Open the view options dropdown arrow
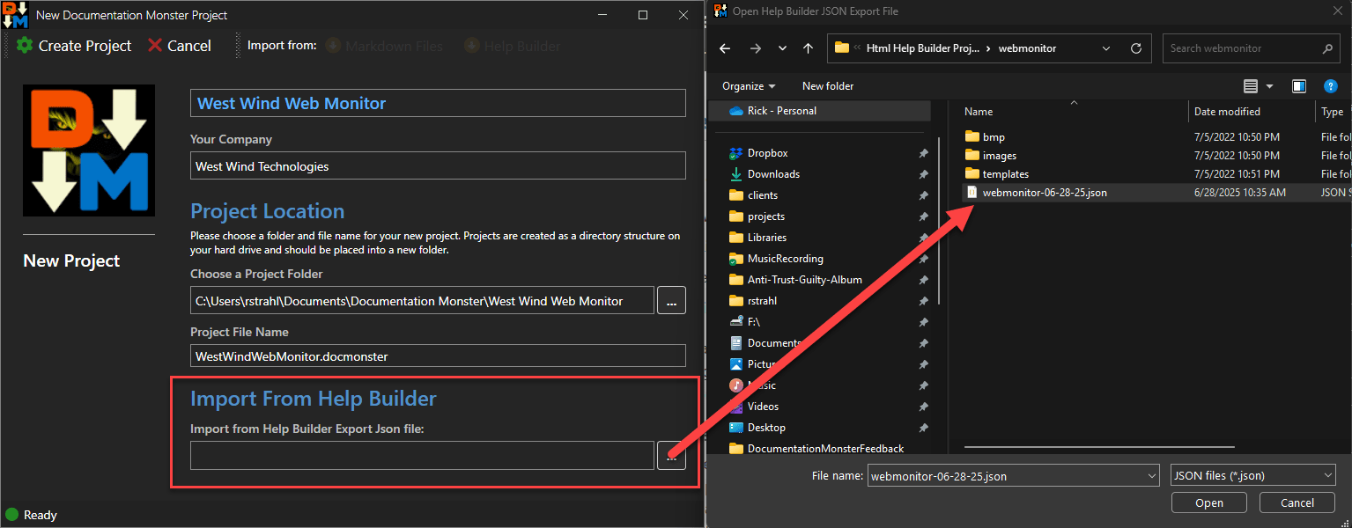 click(x=1269, y=86)
